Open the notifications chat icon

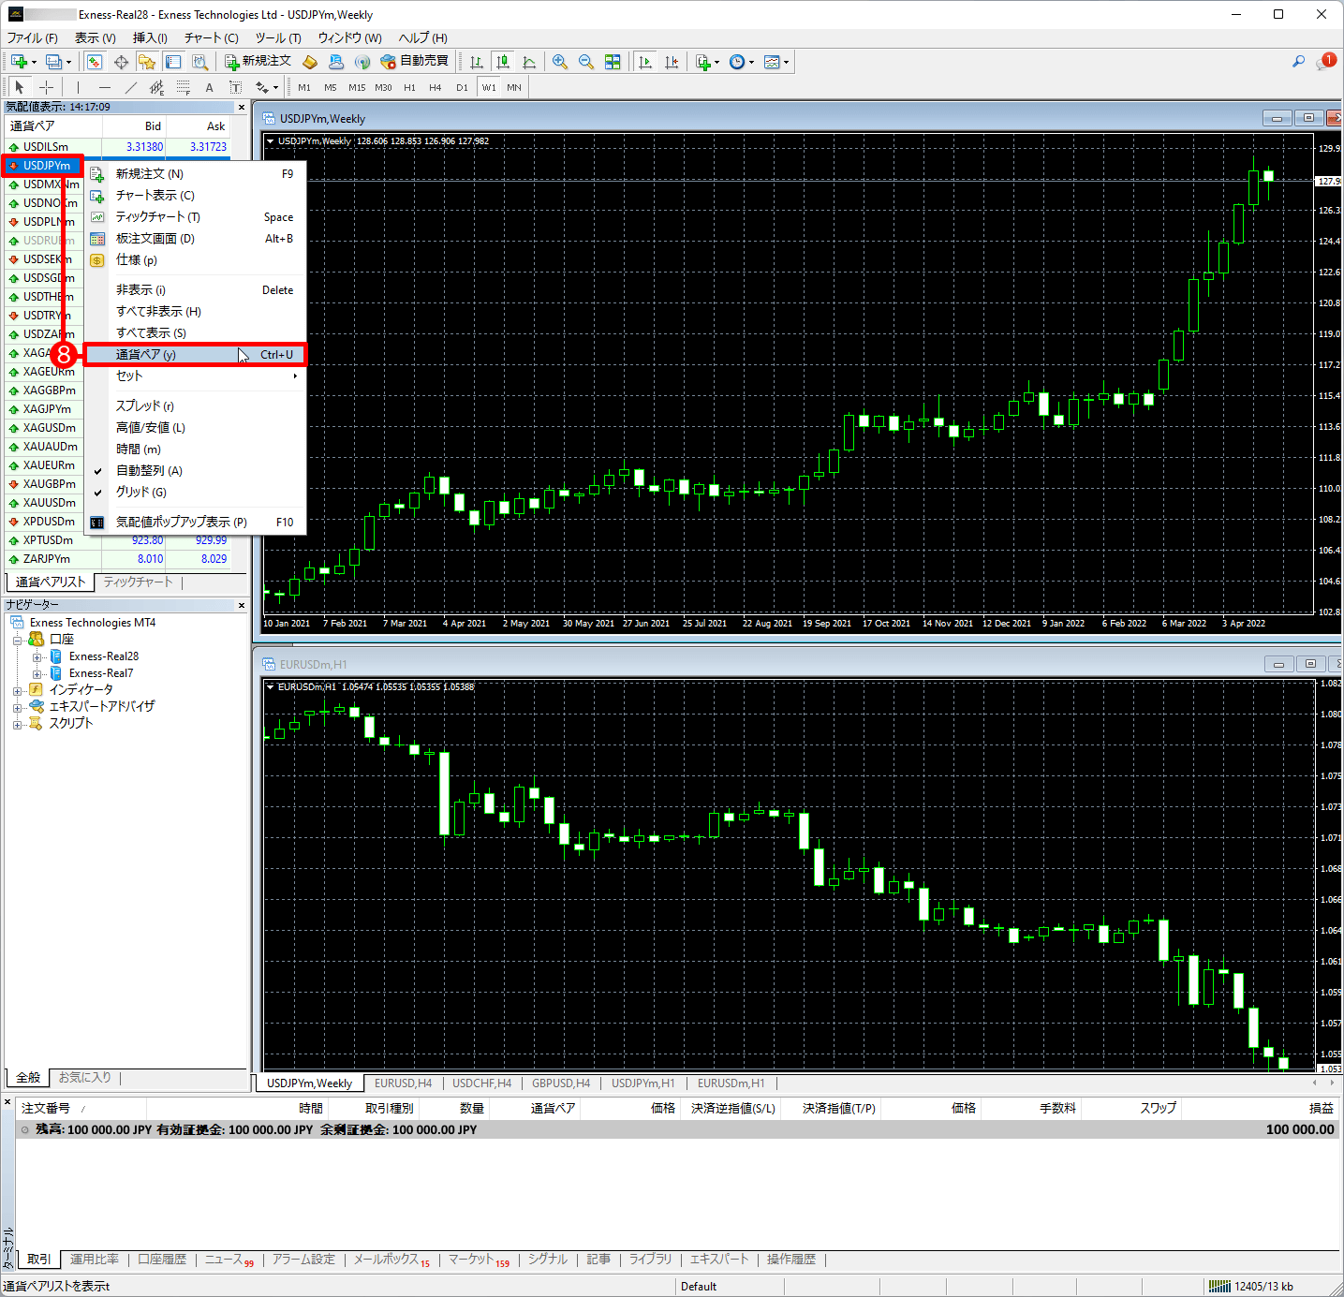[1325, 62]
